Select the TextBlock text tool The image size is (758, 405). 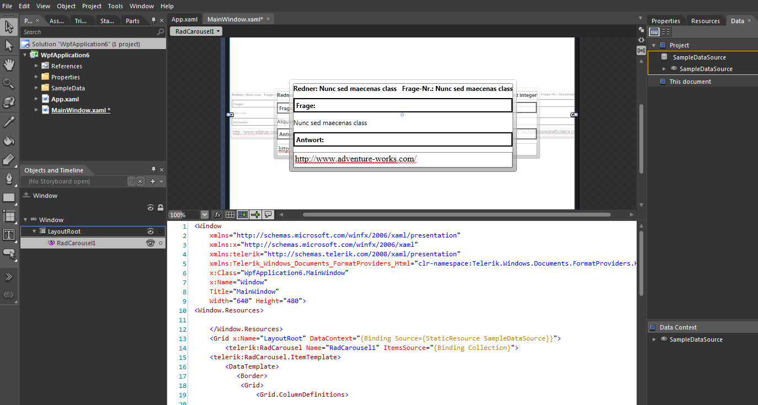click(x=9, y=235)
